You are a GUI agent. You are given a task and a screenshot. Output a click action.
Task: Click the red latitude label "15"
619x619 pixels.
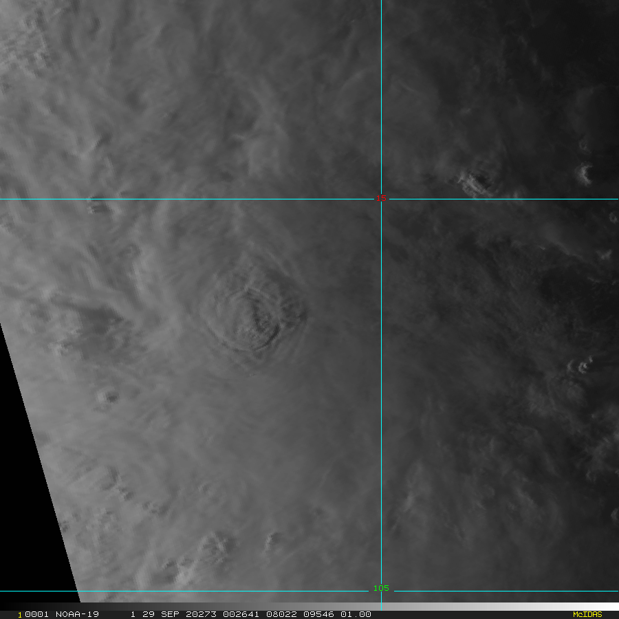point(381,198)
